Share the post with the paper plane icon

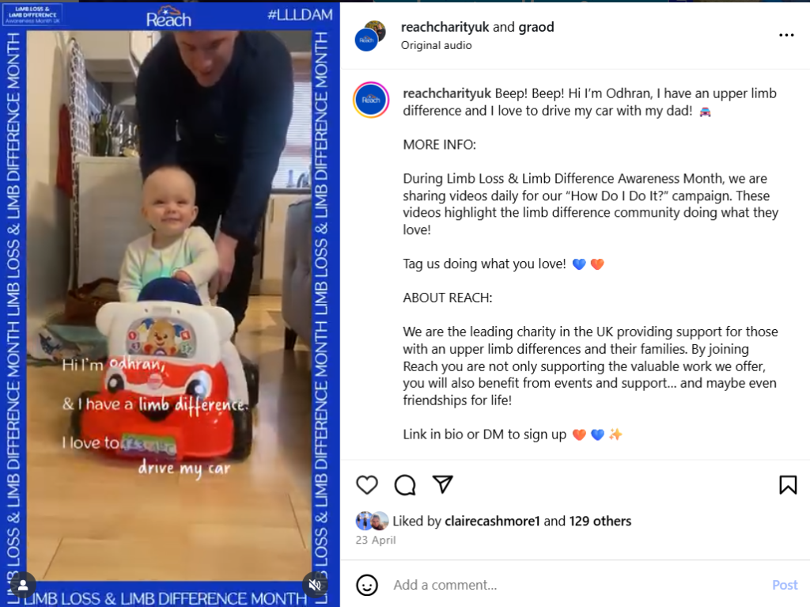(443, 484)
